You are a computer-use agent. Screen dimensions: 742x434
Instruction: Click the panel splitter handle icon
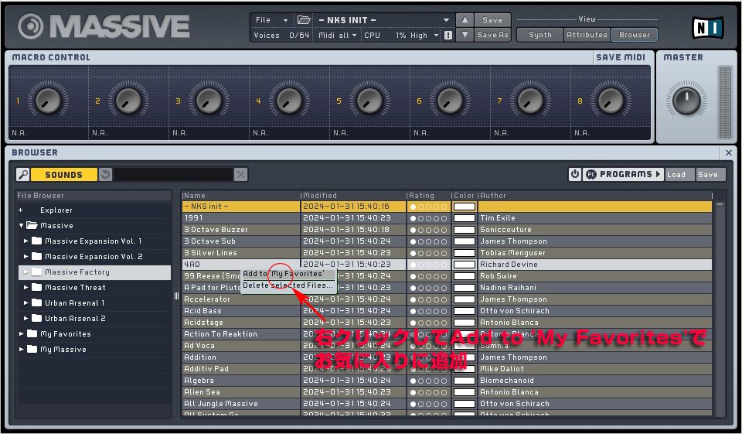point(176,296)
